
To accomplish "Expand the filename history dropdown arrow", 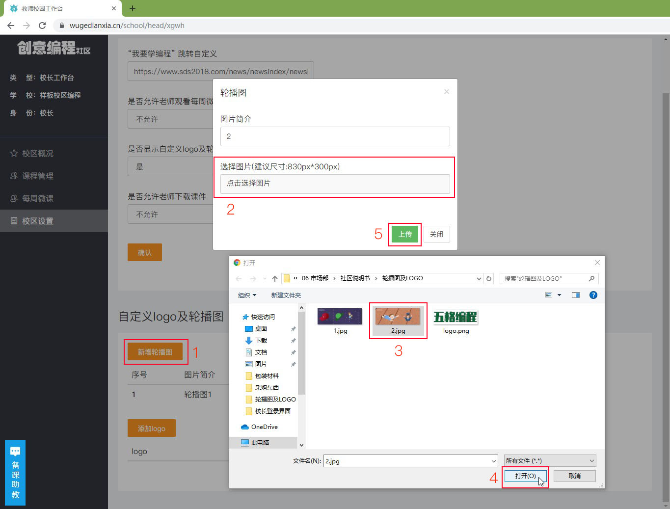I will 494,461.
